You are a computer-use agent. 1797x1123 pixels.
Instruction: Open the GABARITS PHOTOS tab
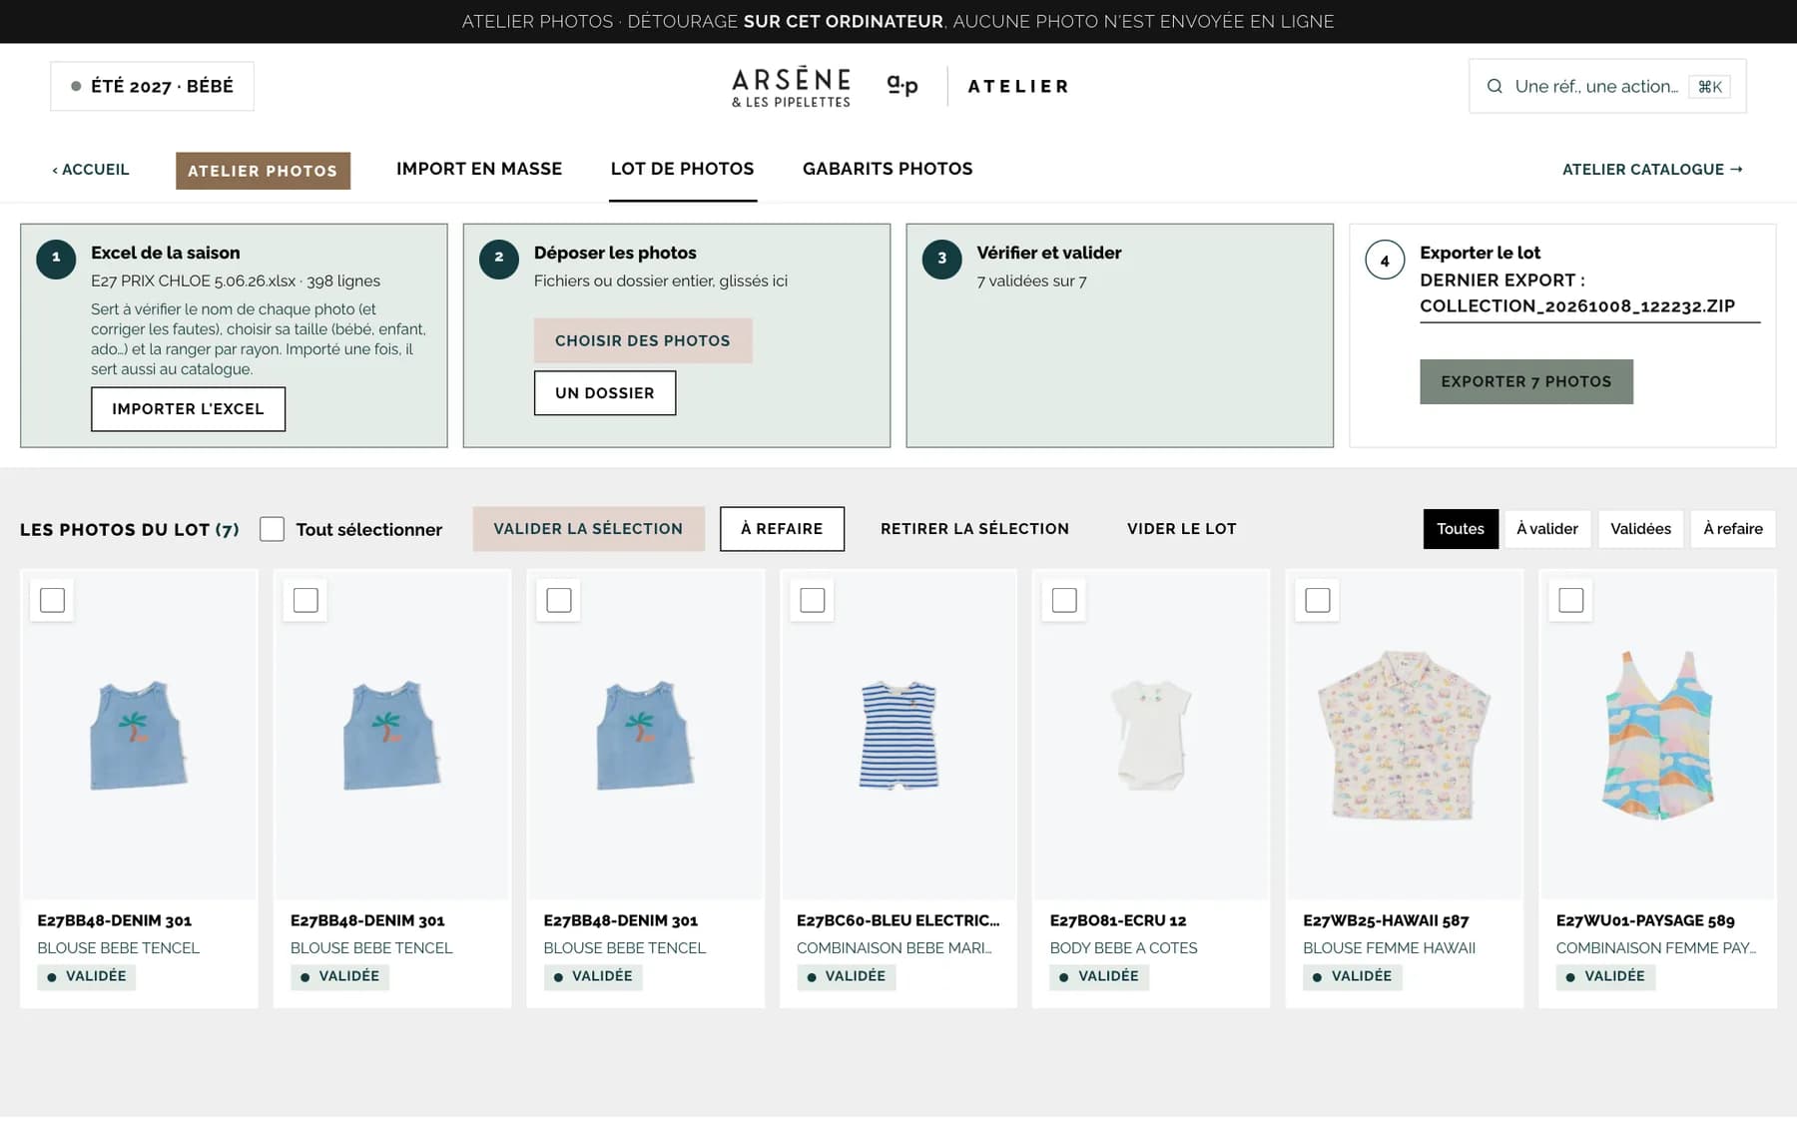(x=888, y=169)
